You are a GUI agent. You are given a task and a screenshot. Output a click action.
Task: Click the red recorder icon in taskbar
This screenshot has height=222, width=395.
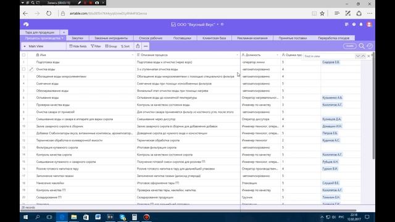(146, 217)
